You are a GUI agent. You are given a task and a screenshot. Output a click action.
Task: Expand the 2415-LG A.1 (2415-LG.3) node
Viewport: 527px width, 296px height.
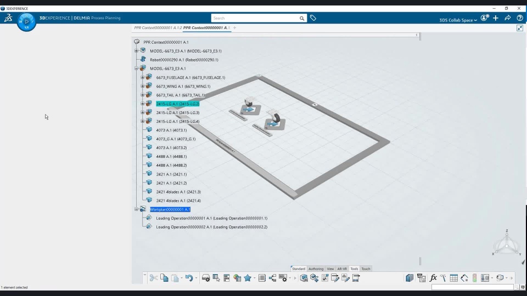click(143, 112)
